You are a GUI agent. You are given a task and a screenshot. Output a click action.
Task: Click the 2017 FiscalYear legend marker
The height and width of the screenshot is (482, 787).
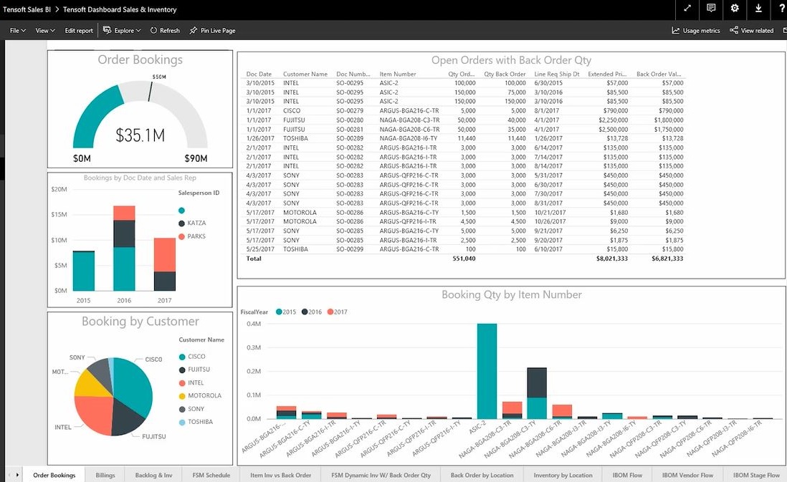click(330, 312)
